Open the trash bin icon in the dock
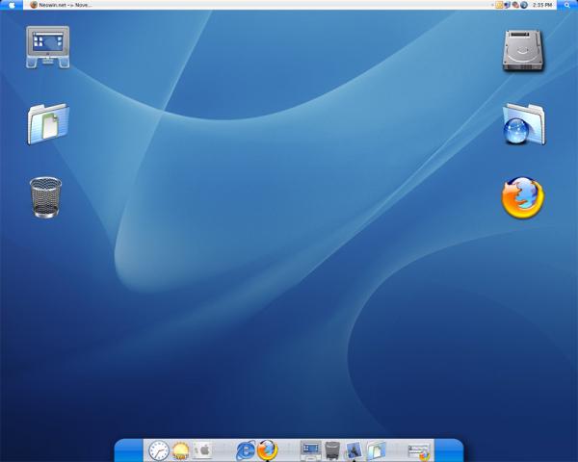This screenshot has height=462, width=578. (332, 450)
